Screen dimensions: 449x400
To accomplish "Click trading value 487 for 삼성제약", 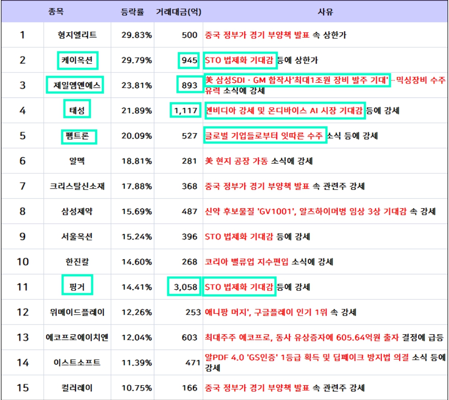I will 190,211.
